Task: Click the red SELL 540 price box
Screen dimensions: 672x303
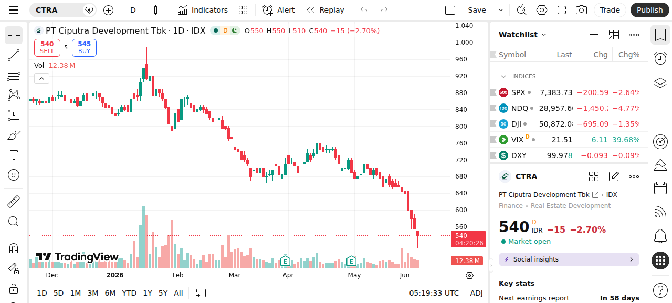Action: pos(47,47)
